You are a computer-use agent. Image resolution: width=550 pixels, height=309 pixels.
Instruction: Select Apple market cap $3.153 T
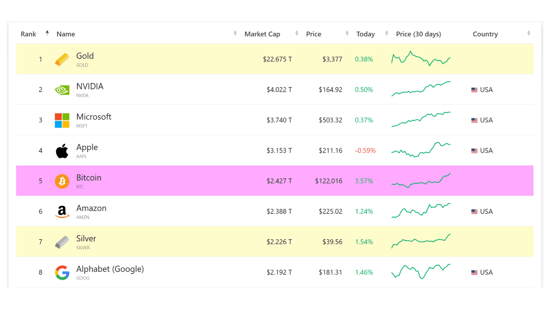[279, 151]
